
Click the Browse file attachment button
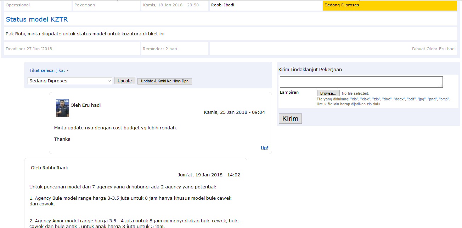point(328,93)
